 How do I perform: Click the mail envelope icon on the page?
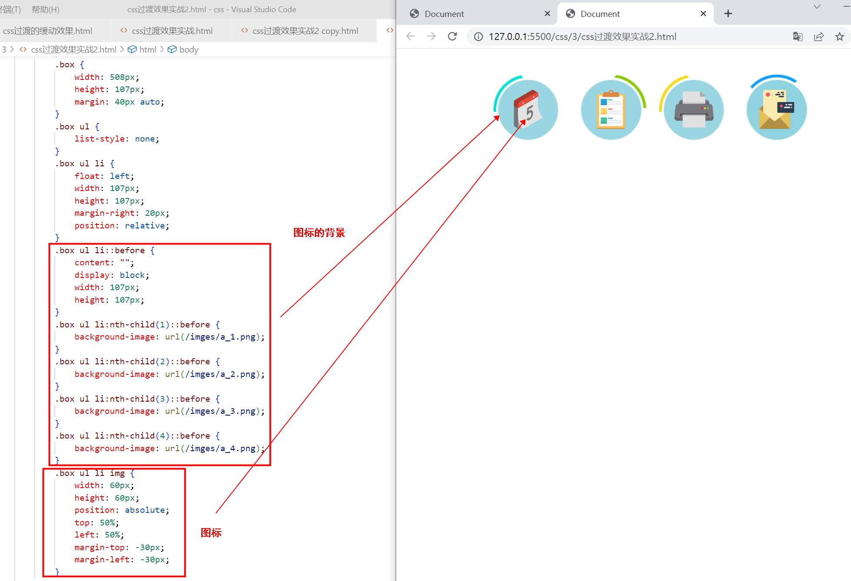coord(776,109)
